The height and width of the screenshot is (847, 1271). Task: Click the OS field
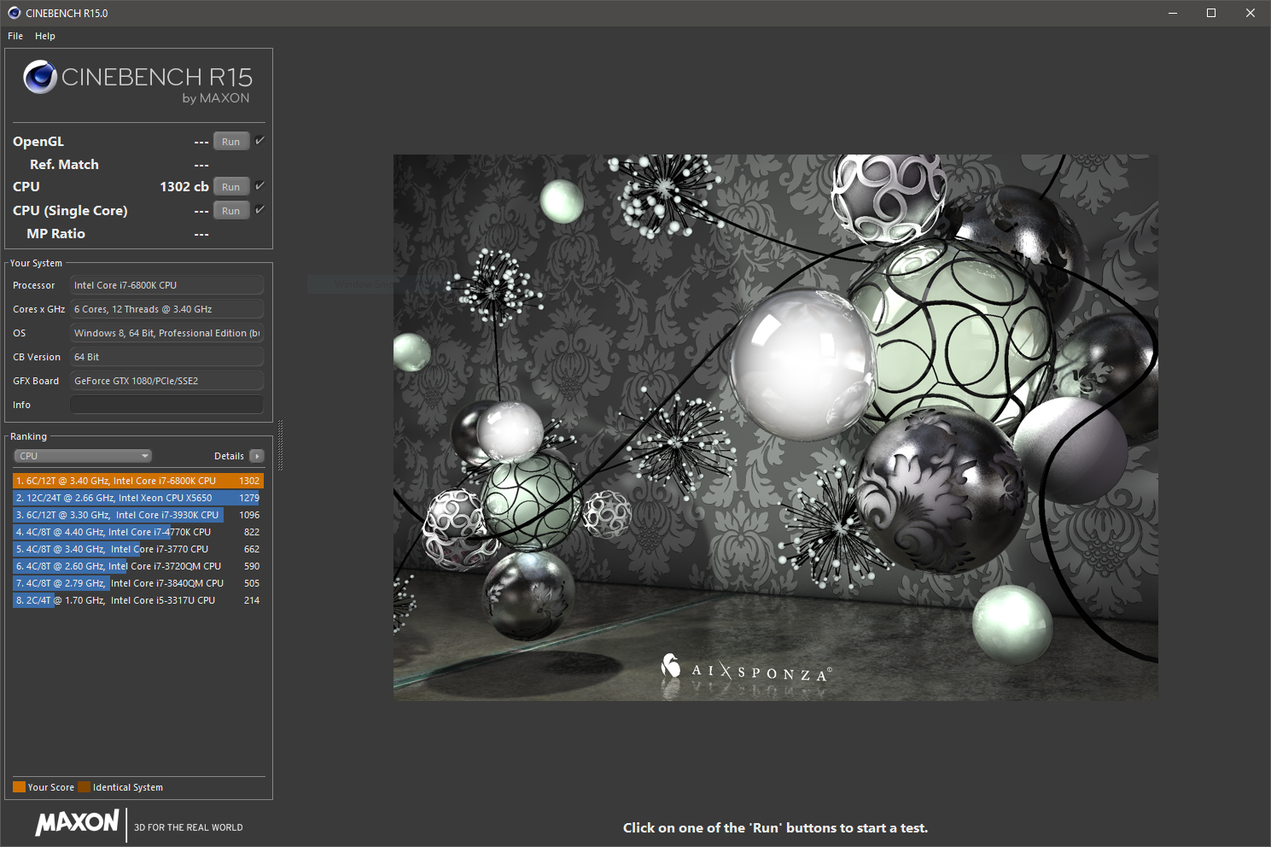point(166,333)
